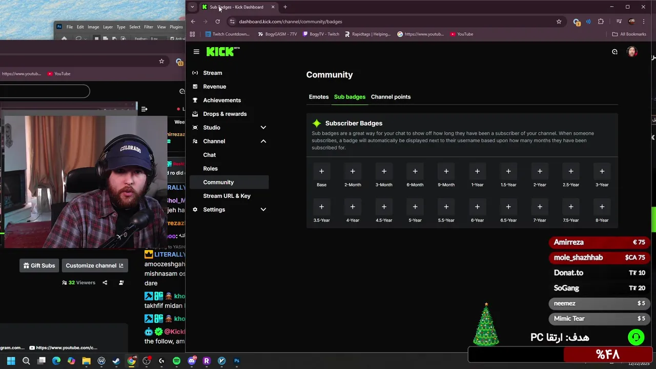656x369 pixels.
Task: Add the 6-Year subscriber badge
Action: click(477, 207)
